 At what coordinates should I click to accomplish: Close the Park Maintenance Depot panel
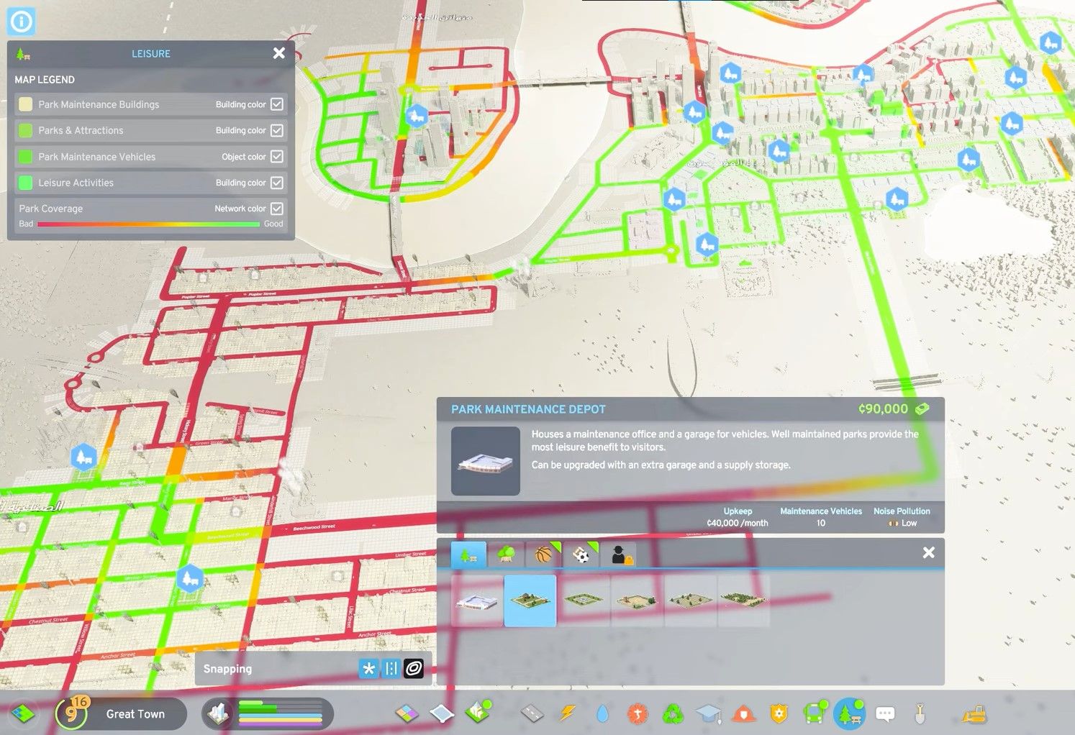pos(928,552)
